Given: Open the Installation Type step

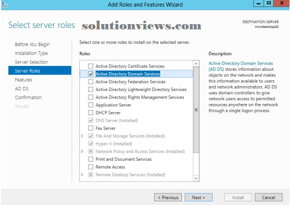Looking at the screenshot, I should coord(31,53).
